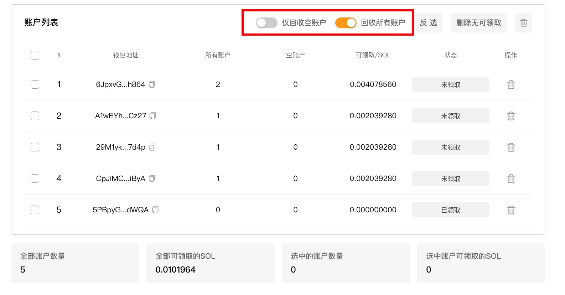This screenshot has width=565, height=295.
Task: Delete row 3 using its trash icon
Action: click(510, 147)
